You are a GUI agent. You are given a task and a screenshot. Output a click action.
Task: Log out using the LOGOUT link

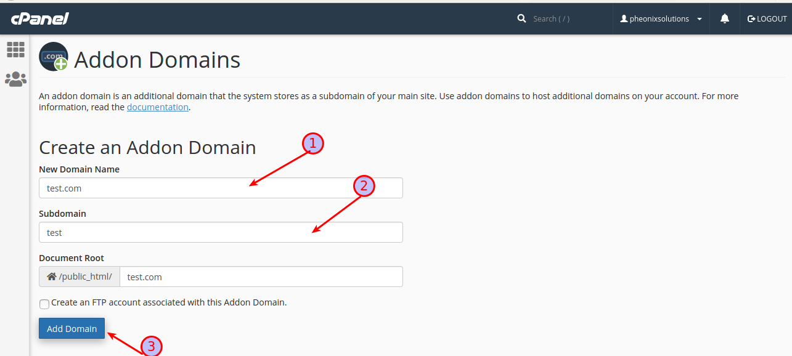767,19
